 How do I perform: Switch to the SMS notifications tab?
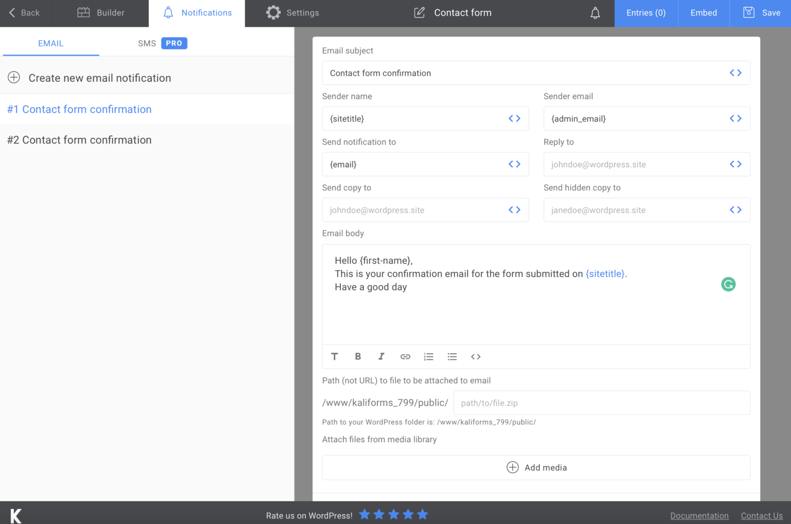(x=147, y=43)
